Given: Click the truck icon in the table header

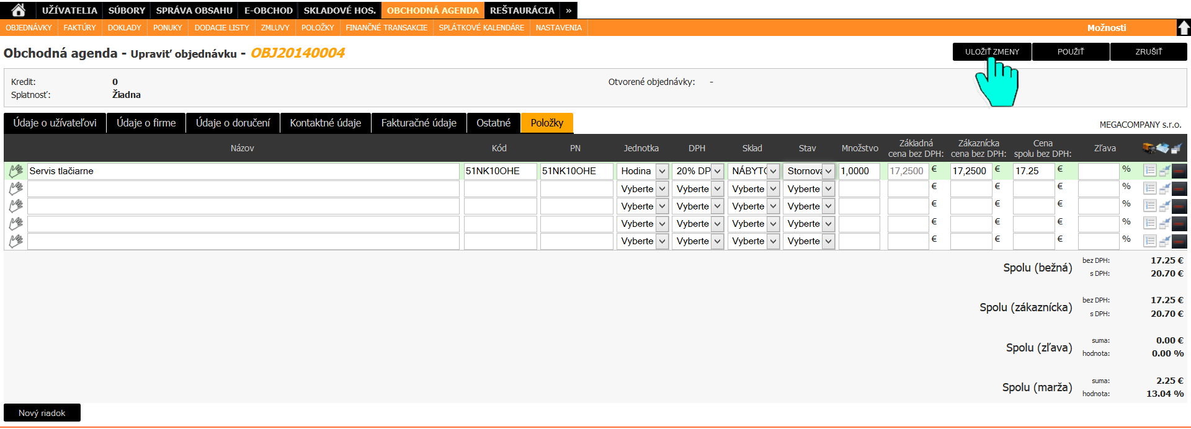Looking at the screenshot, I should coord(1148,148).
